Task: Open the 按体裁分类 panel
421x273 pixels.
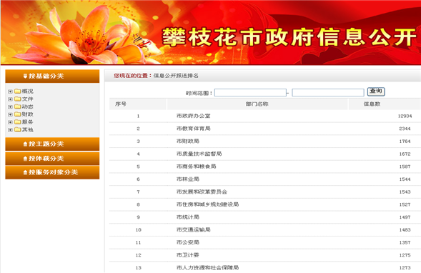Action: coord(52,159)
